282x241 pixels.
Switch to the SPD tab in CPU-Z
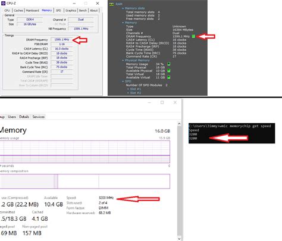58,11
